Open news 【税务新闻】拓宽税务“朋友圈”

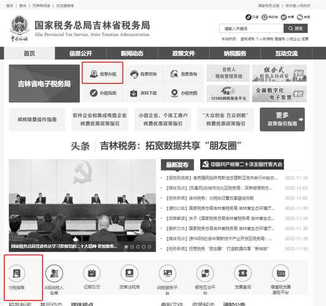pos(217,248)
